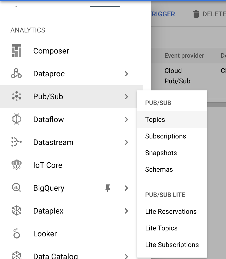Image resolution: width=226 pixels, height=259 pixels.
Task: Click the DELETE button with trash icon
Action: [209, 14]
